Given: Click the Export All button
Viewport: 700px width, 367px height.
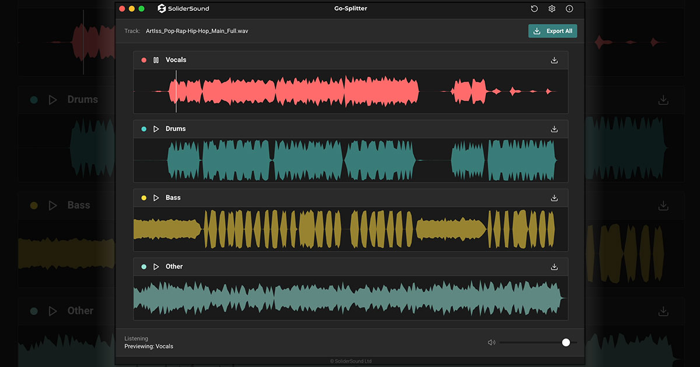Looking at the screenshot, I should click(x=552, y=31).
